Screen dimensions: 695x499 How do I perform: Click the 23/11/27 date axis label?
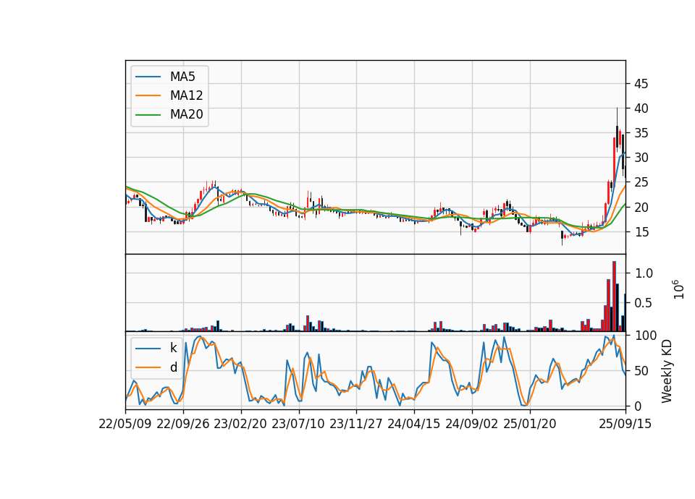pyautogui.click(x=356, y=424)
